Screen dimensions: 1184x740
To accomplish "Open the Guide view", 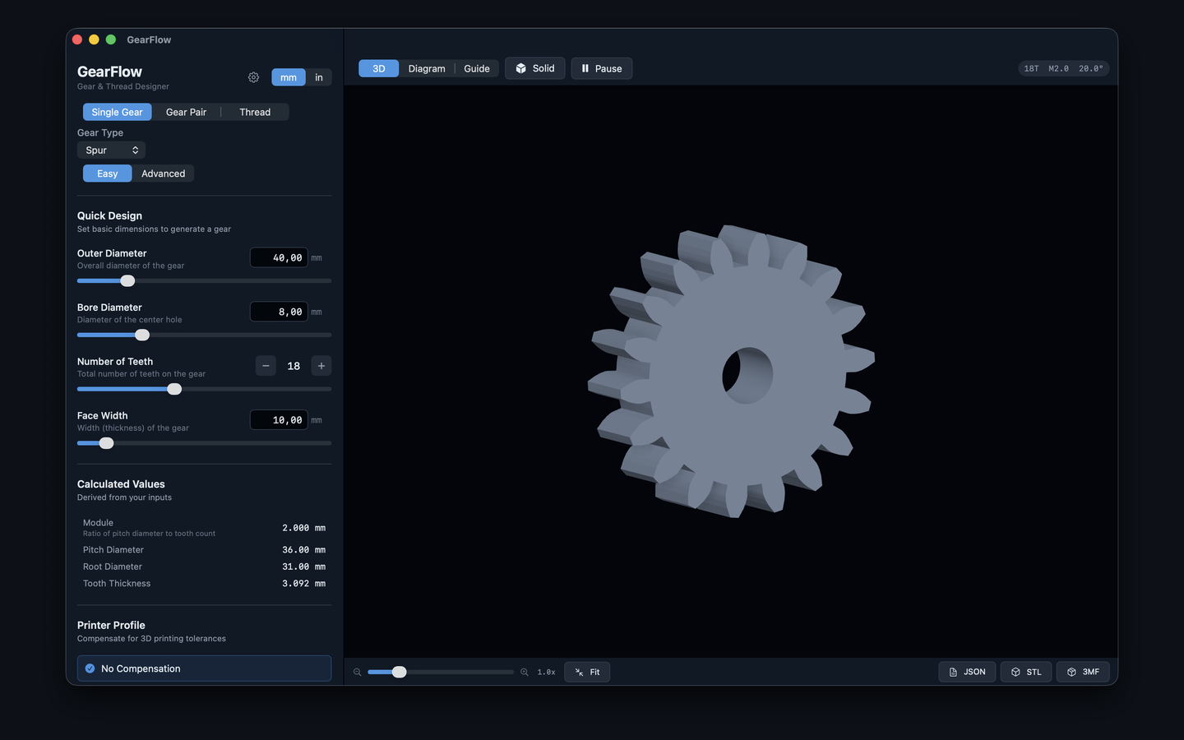I will [477, 68].
